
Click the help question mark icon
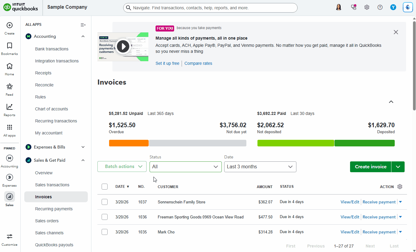pyautogui.click(x=380, y=7)
